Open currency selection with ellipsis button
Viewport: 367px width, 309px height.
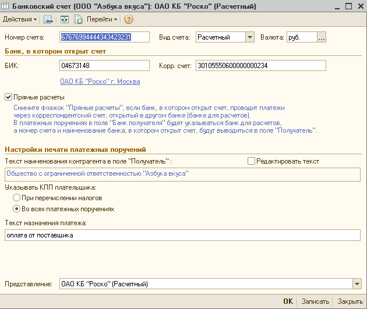coord(322,37)
